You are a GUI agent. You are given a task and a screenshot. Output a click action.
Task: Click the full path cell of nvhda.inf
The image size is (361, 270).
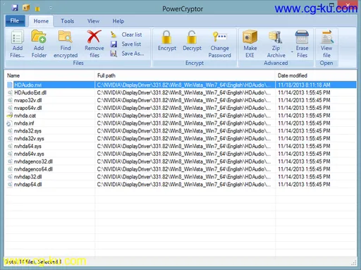click(184, 123)
